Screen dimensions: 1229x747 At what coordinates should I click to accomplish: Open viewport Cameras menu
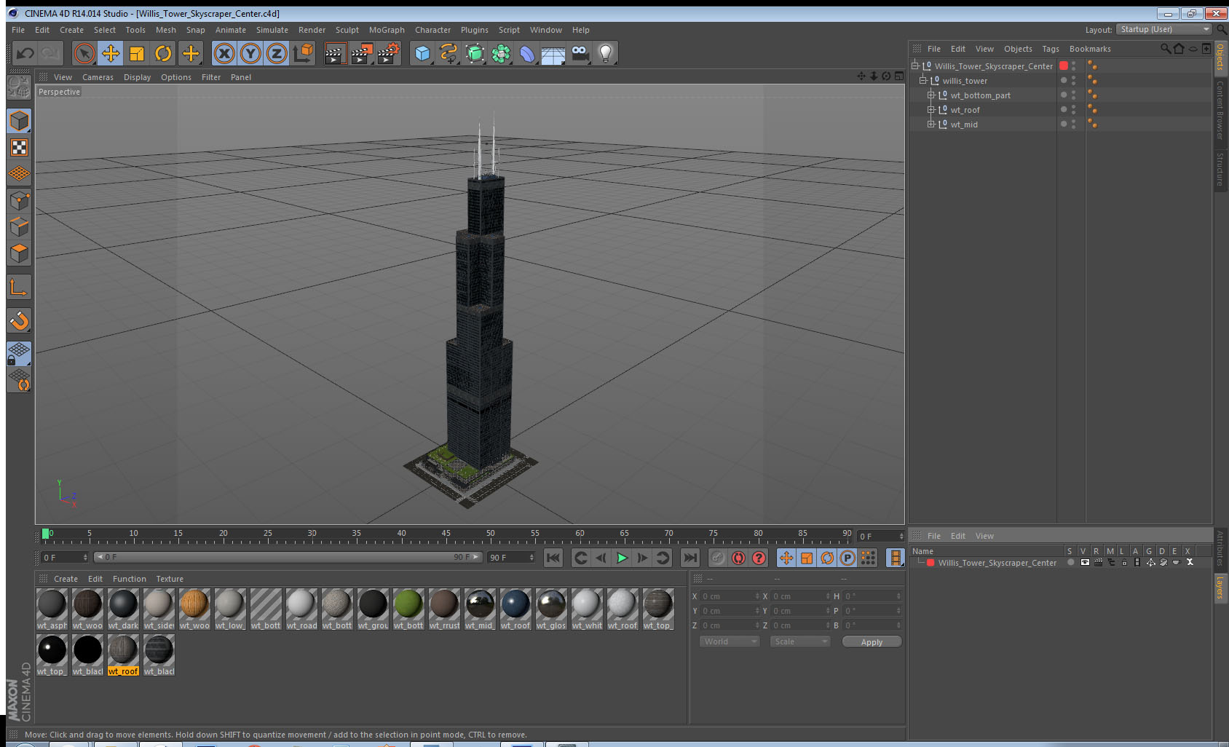pos(98,77)
